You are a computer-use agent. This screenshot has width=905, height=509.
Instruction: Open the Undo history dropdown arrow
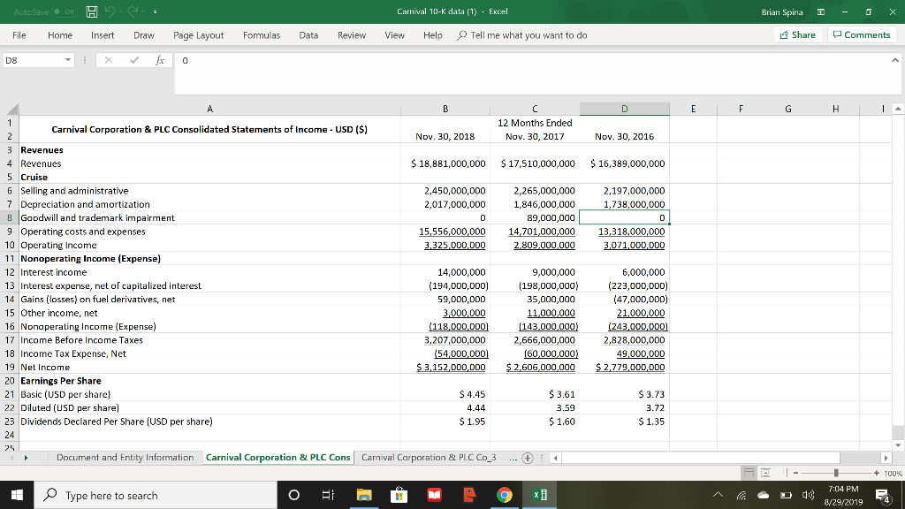(x=119, y=11)
